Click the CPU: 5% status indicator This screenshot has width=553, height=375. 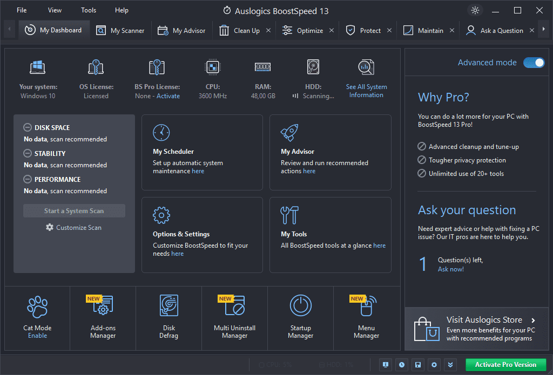[275, 365]
